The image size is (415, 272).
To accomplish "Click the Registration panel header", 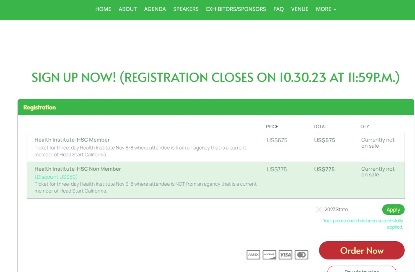I will point(216,107).
